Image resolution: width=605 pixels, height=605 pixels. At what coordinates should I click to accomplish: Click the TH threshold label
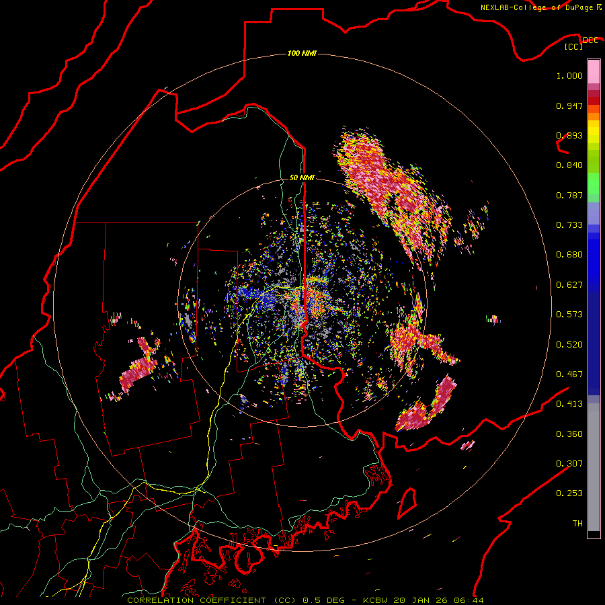point(577,524)
